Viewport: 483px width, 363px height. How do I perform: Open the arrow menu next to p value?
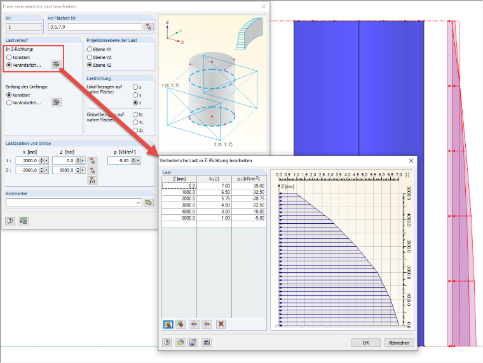click(x=139, y=161)
